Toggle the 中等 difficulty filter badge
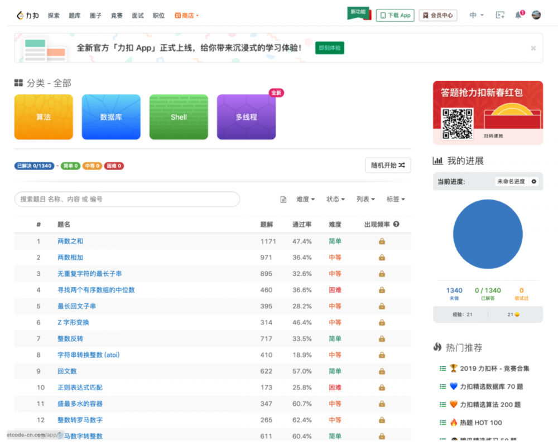The height and width of the screenshot is (446, 558). pos(93,166)
